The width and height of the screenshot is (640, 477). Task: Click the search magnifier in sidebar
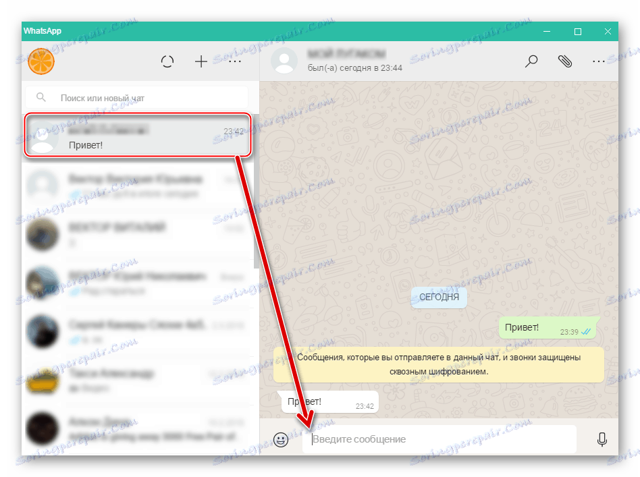click(x=41, y=97)
